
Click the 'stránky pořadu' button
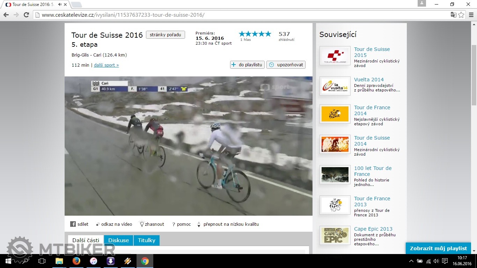(165, 35)
